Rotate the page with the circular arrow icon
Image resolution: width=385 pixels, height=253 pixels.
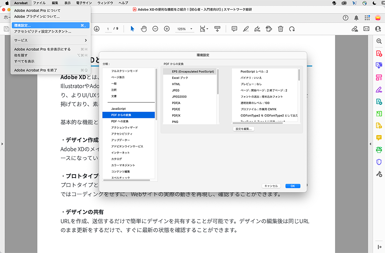[292, 29]
